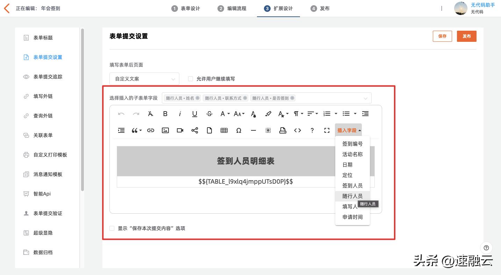Open the 自定义文案 dropdown
Viewport: 501px width, 275px height.
144,79
